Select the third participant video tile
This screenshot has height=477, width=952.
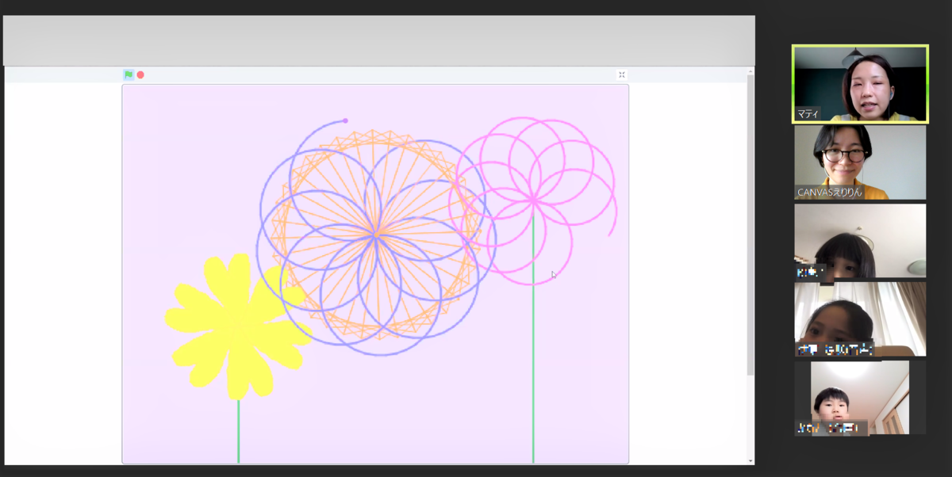[x=860, y=241]
